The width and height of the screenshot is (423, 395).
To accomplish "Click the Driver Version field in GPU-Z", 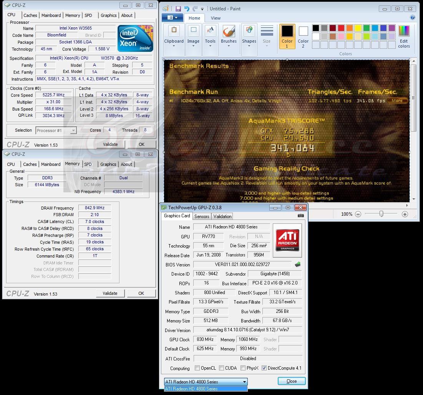I will point(248,330).
